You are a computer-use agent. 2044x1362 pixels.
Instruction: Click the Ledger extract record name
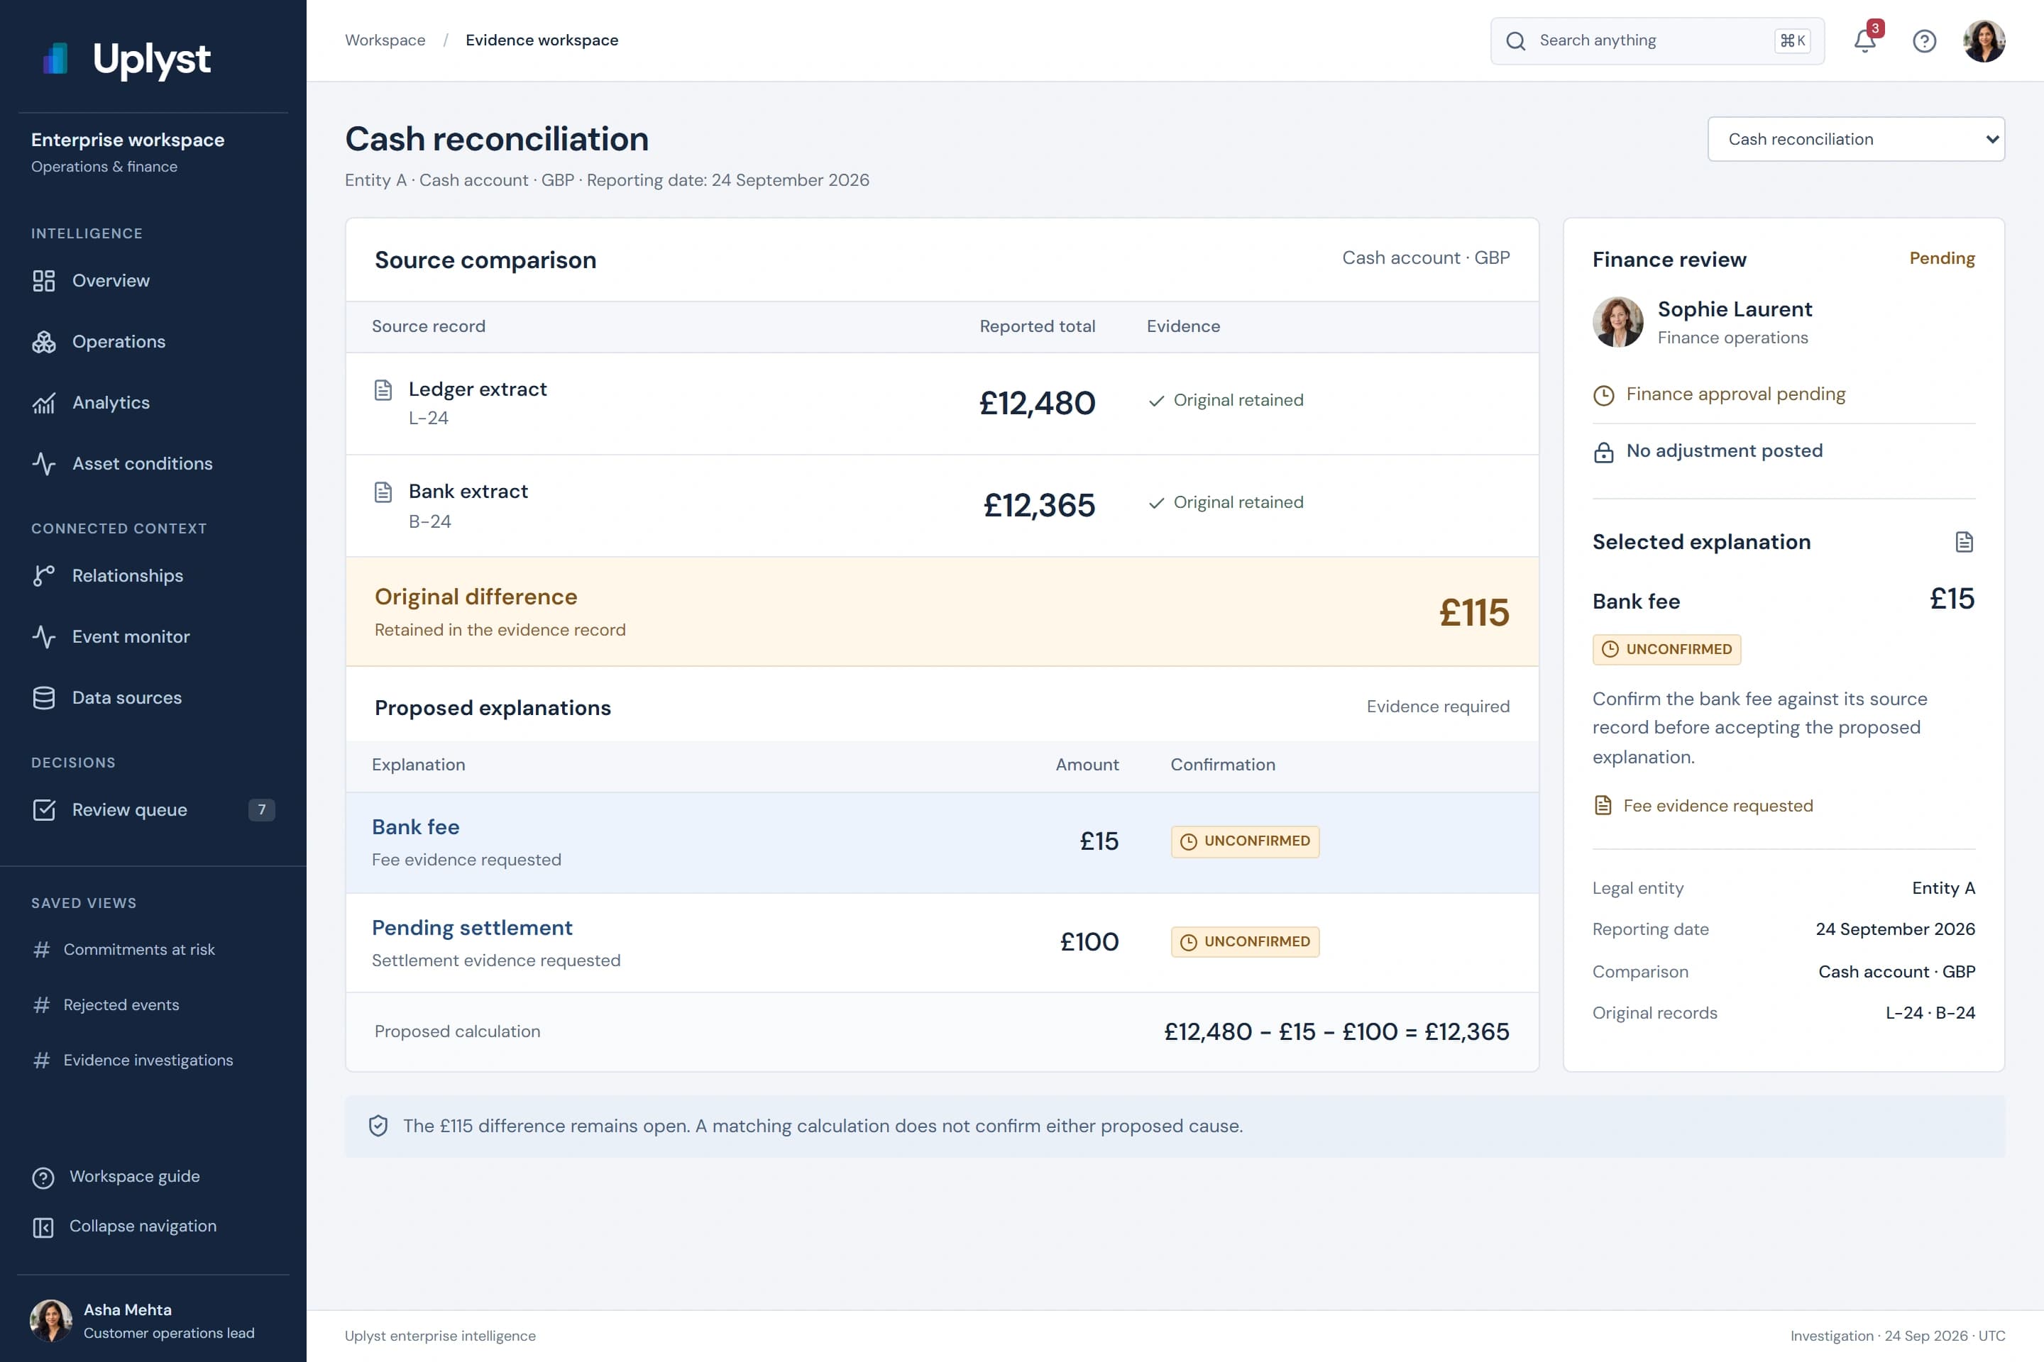click(477, 389)
